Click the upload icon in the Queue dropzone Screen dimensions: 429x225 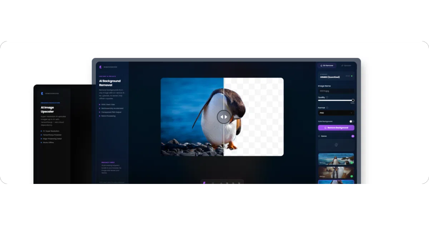tap(336, 145)
